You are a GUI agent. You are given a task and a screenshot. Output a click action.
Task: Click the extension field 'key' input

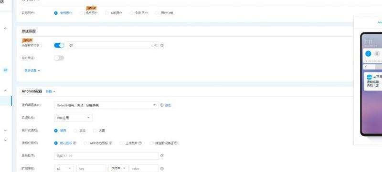coord(91,168)
